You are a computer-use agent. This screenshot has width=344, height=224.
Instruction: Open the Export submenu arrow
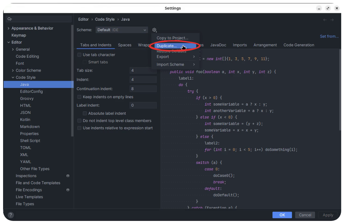194,56
